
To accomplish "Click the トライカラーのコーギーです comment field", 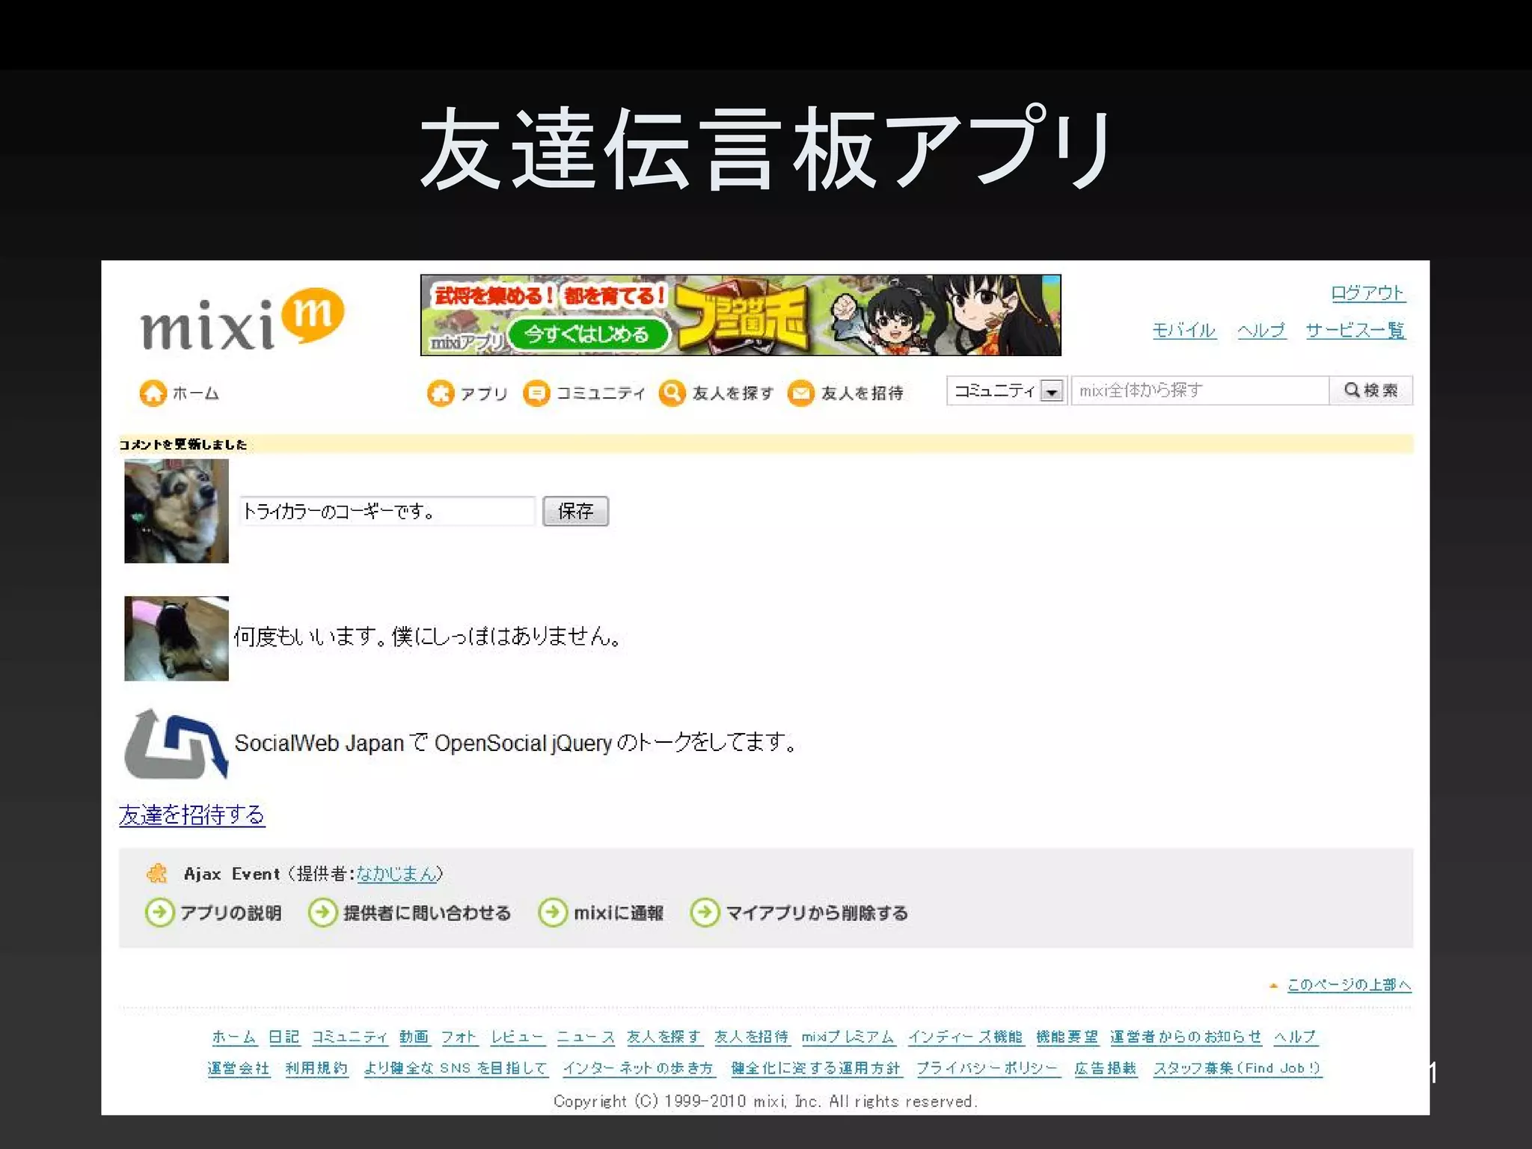I will [387, 511].
